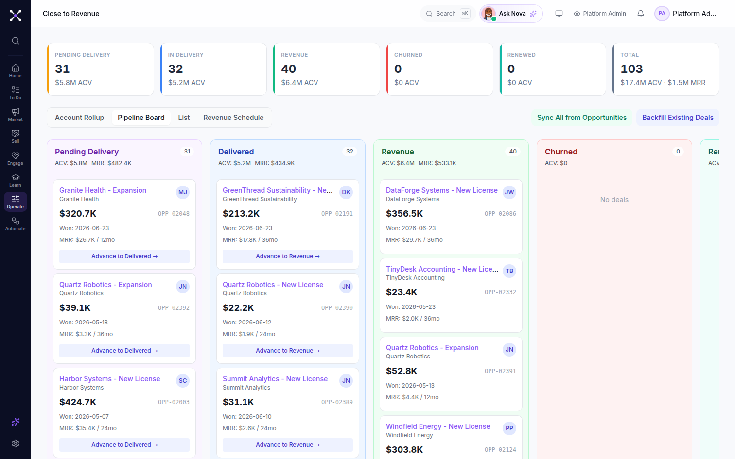The width and height of the screenshot is (735, 459).
Task: Select Pipeline Board tab
Action: (141, 118)
